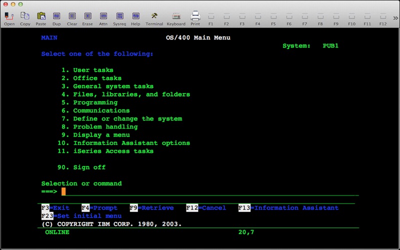Open Help from the toolbar

click(135, 18)
